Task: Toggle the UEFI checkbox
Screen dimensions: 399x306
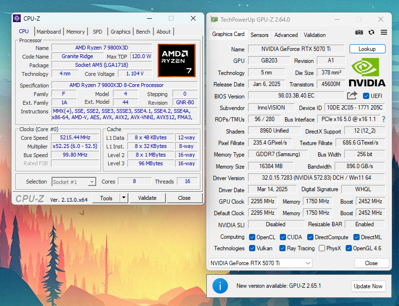Action: pos(366,96)
